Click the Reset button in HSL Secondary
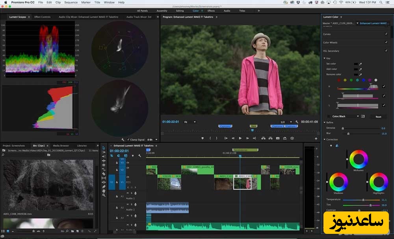 (378, 117)
